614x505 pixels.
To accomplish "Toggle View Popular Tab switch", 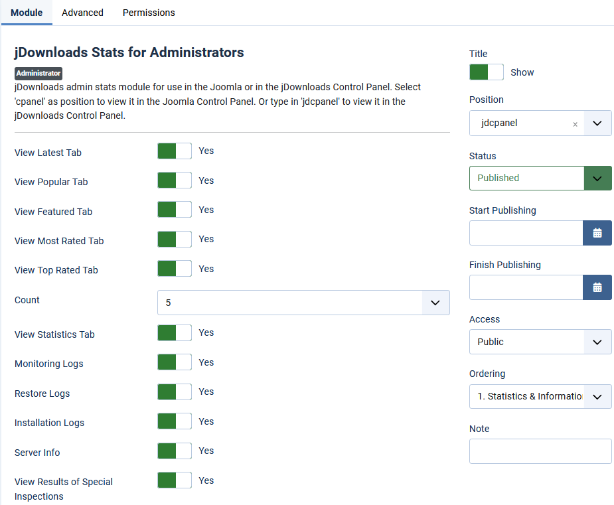I will coord(175,180).
